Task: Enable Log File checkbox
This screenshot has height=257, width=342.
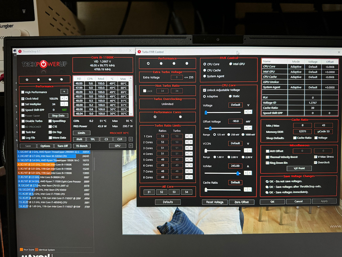Action: pos(23,138)
